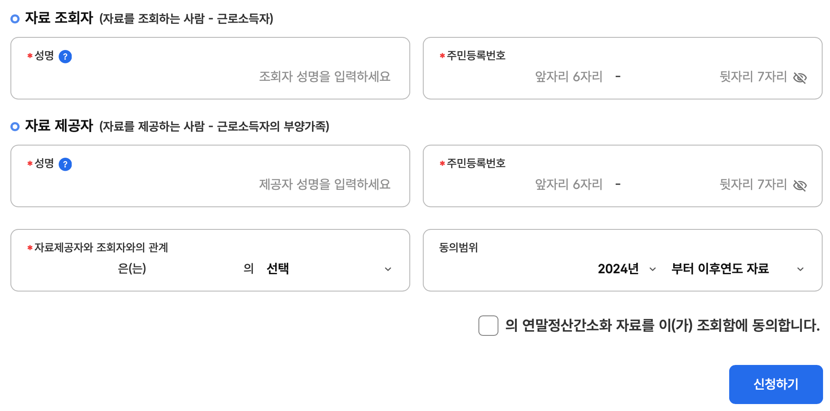Click the help icon next to 조회자 성명
This screenshot has width=830, height=411.
pyautogui.click(x=65, y=56)
